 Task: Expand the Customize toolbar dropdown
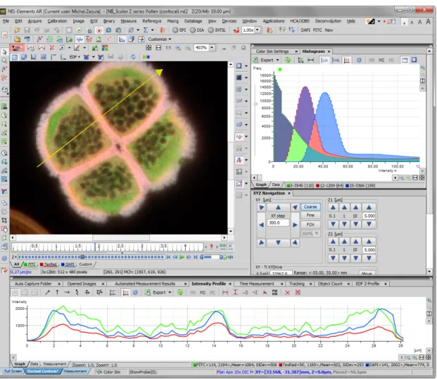(160, 39)
